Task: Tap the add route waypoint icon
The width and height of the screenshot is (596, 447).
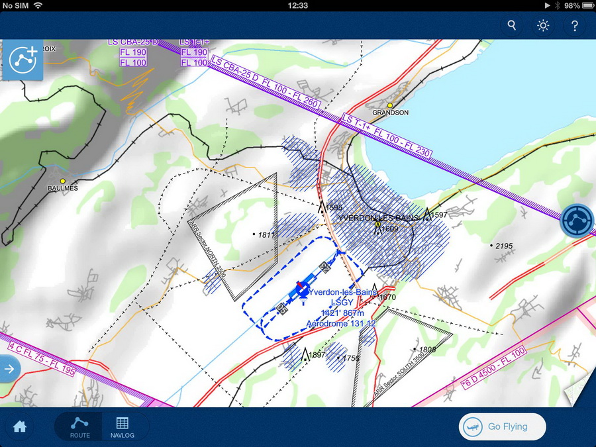Action: coord(22,59)
